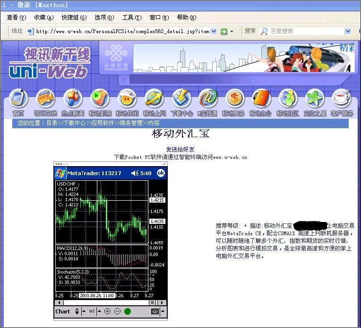Click inside the address URL field
361x328 pixels.
[122, 31]
